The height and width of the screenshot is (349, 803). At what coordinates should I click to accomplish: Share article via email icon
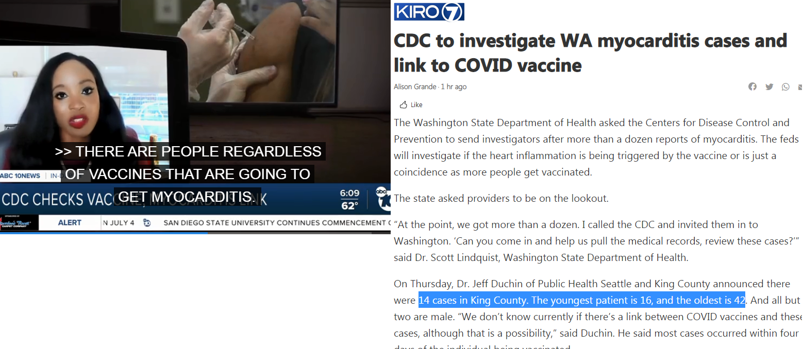(x=800, y=86)
